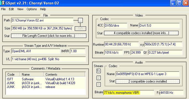189x99 pixels.
Task: Select audio stream 3 button
Action: click(99, 84)
